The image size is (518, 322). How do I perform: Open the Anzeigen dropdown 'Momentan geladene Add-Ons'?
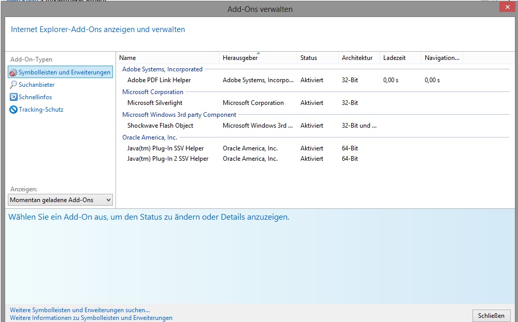60,200
